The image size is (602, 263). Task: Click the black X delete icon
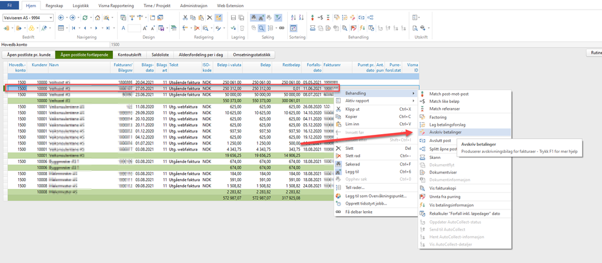[x=210, y=17]
